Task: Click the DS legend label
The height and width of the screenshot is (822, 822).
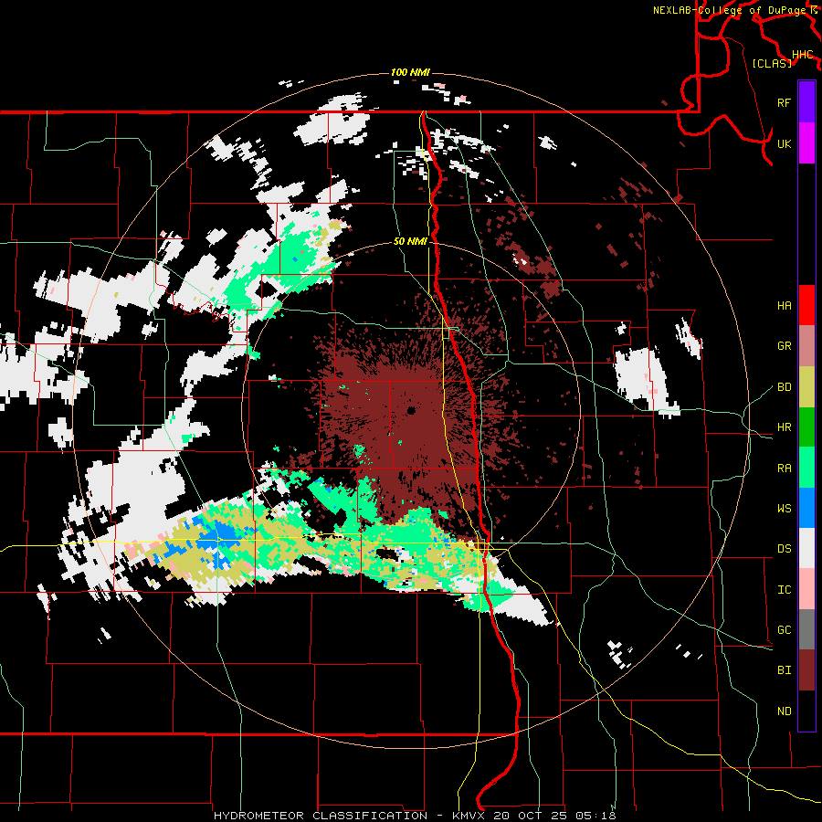Action: pos(784,549)
